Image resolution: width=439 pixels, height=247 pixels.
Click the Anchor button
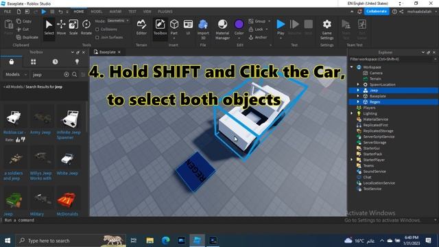pos(258,37)
